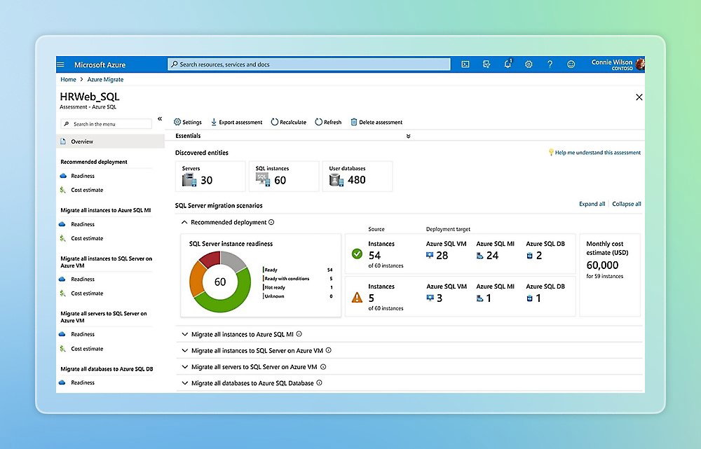Open Readiness under Migrate all databases to Azure SQL DB

83,382
